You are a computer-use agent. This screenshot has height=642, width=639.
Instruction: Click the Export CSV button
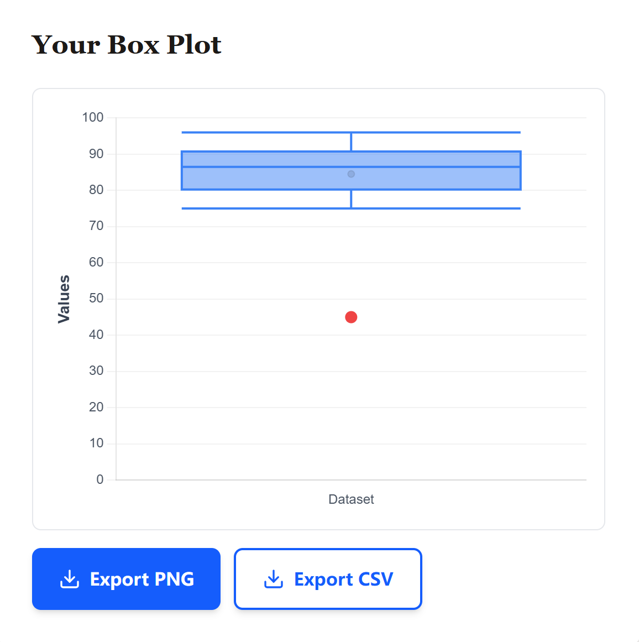(x=328, y=578)
